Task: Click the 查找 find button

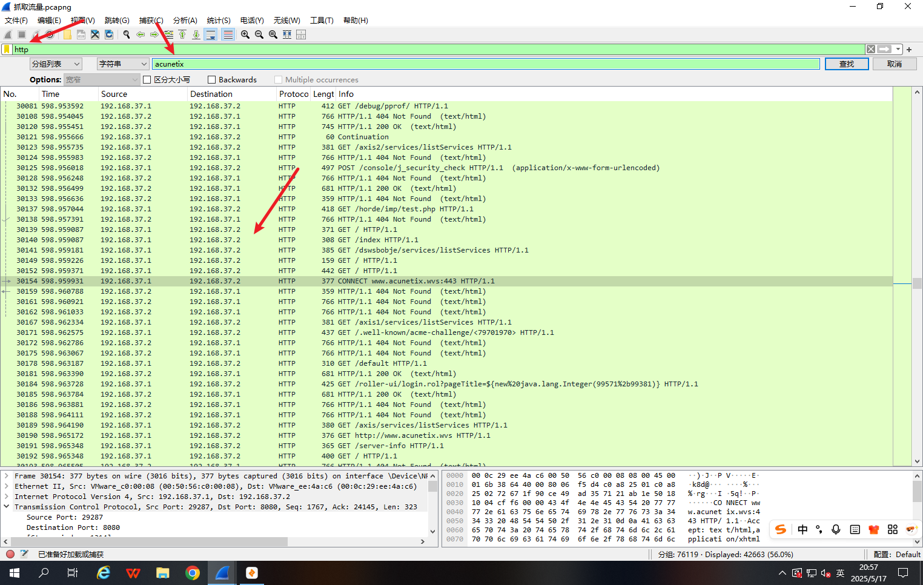Action: point(847,64)
